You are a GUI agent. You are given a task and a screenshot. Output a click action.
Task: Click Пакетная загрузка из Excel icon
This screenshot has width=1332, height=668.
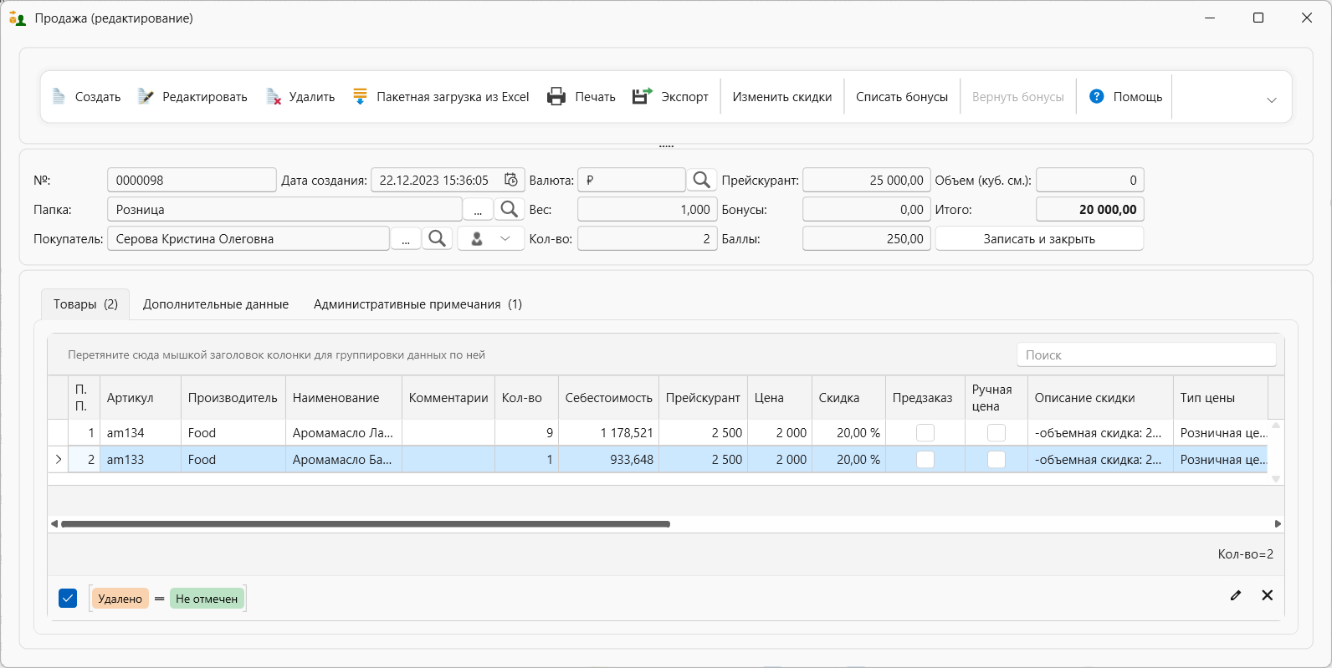coord(360,97)
